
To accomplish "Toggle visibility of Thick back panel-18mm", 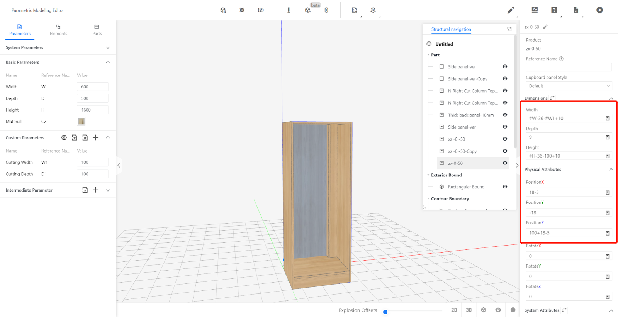I will (505, 115).
